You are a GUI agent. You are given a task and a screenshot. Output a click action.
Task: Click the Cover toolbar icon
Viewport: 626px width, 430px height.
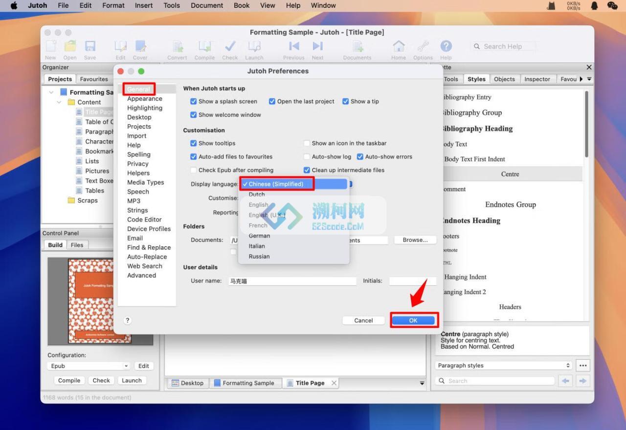point(140,46)
